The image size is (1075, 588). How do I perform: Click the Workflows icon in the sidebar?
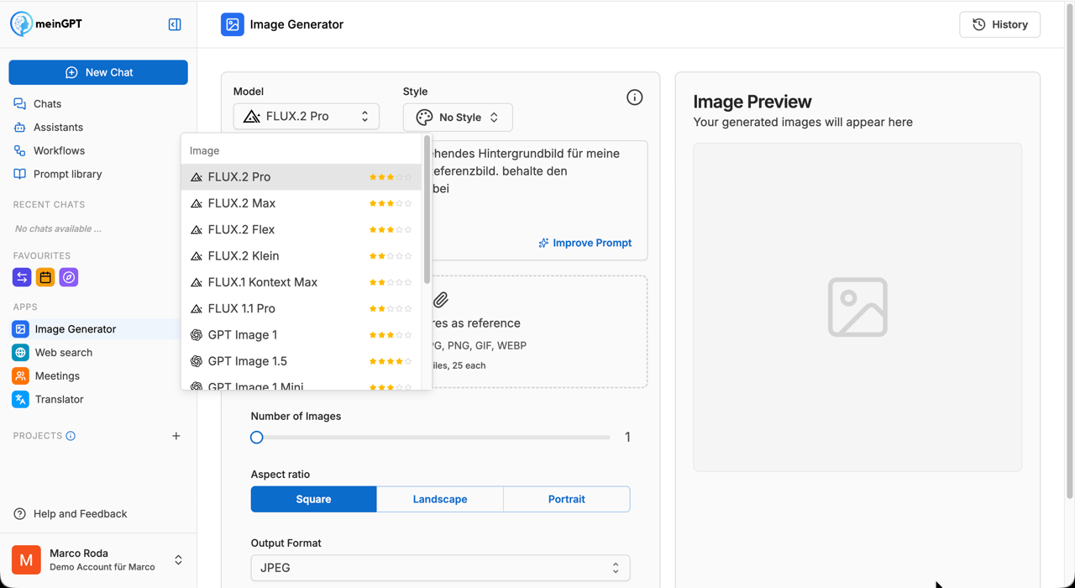(19, 151)
